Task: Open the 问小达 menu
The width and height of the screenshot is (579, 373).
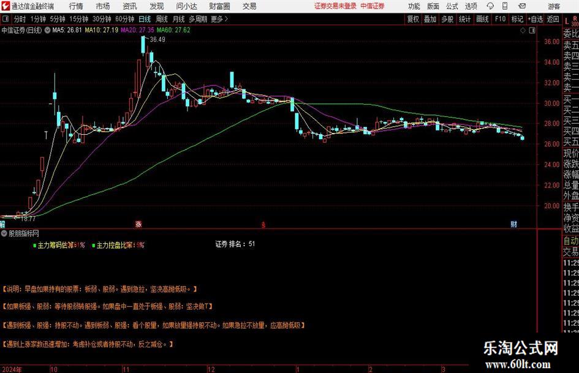Action: (x=186, y=6)
